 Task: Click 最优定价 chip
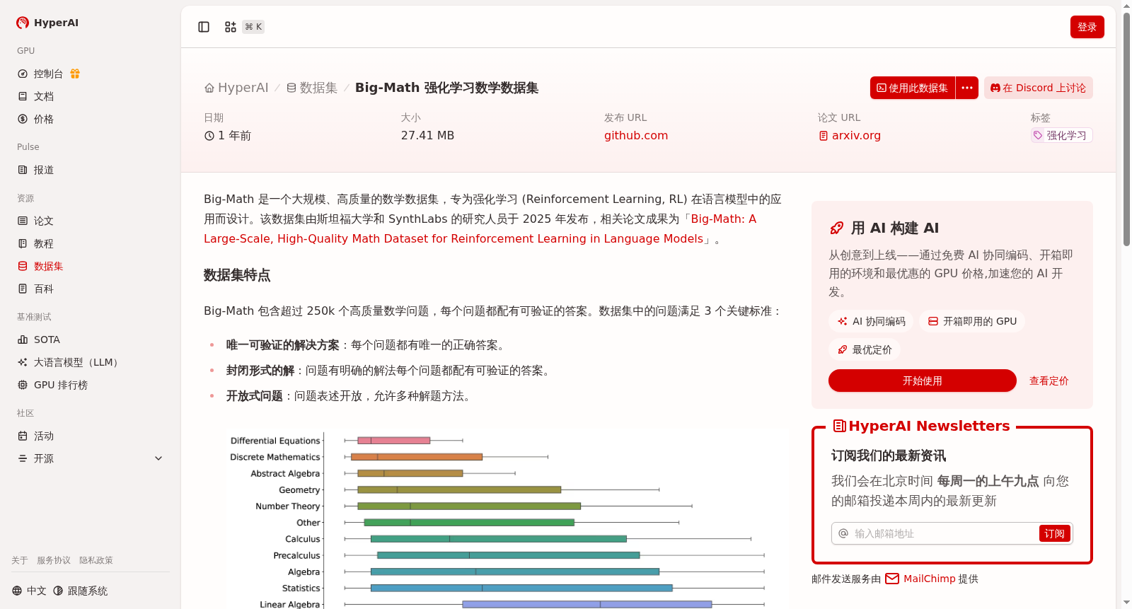[865, 349]
